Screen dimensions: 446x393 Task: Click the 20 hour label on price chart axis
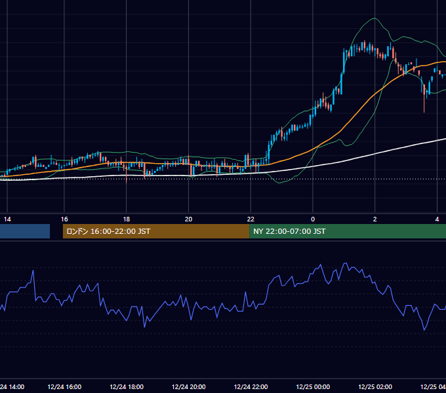[x=189, y=219]
